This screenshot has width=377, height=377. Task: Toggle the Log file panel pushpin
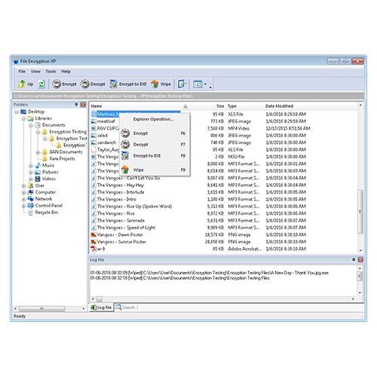[354, 259]
